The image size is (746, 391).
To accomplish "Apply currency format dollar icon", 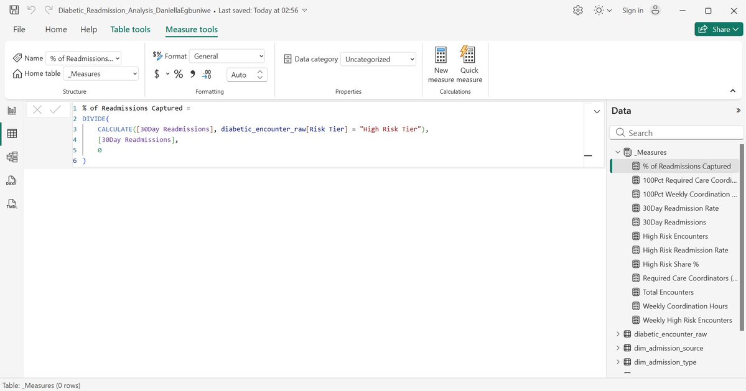I will click(157, 74).
